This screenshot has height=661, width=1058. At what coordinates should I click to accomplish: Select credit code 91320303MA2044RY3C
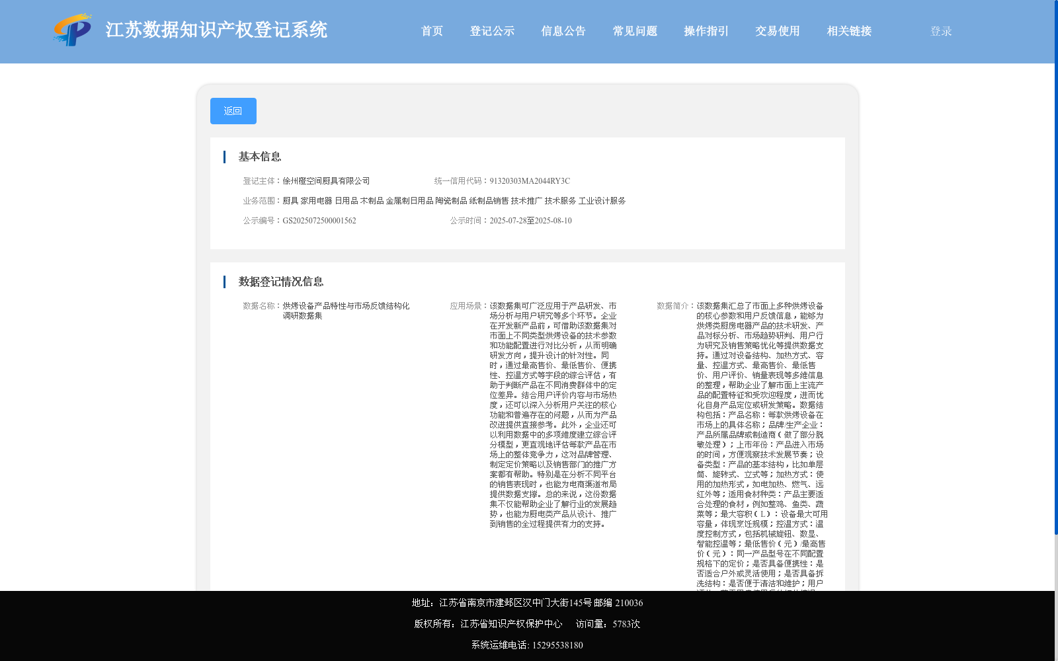(x=530, y=181)
